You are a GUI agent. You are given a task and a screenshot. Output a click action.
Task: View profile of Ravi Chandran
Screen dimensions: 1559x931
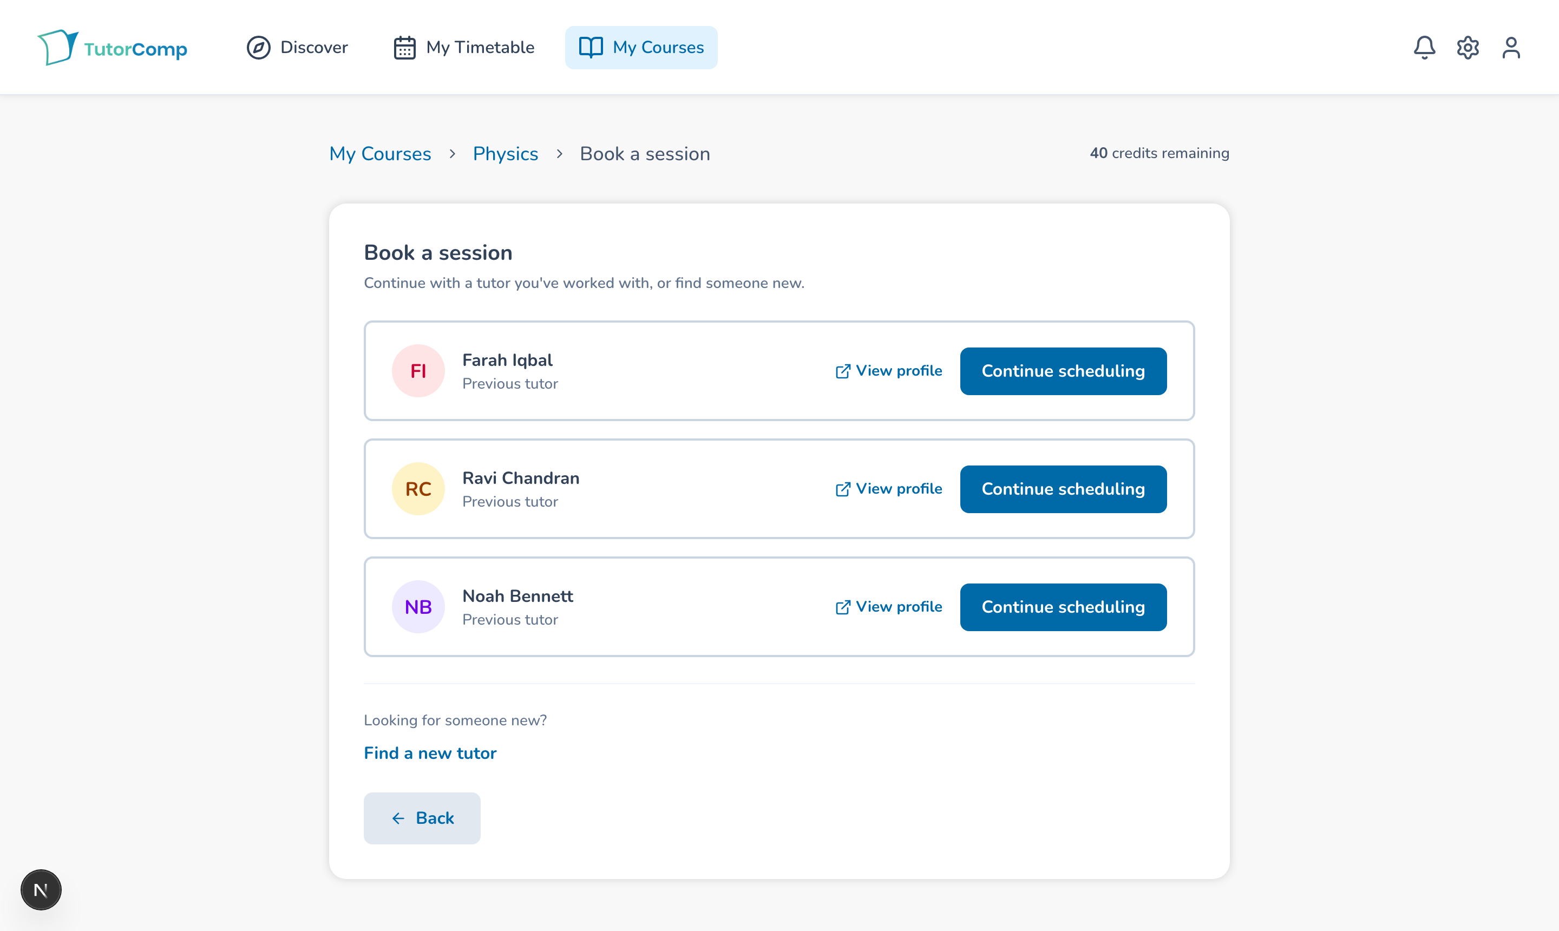pyautogui.click(x=888, y=489)
